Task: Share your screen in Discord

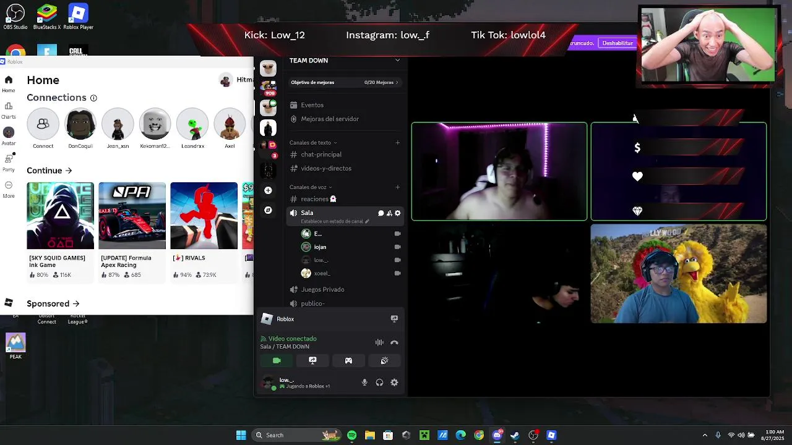Action: tap(312, 360)
